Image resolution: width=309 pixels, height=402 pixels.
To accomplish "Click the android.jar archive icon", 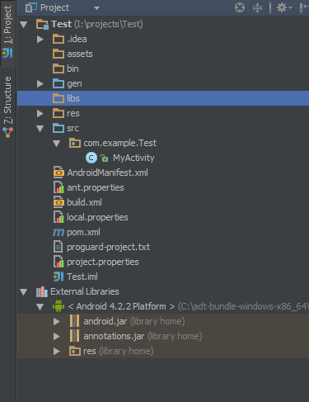I will point(74,321).
